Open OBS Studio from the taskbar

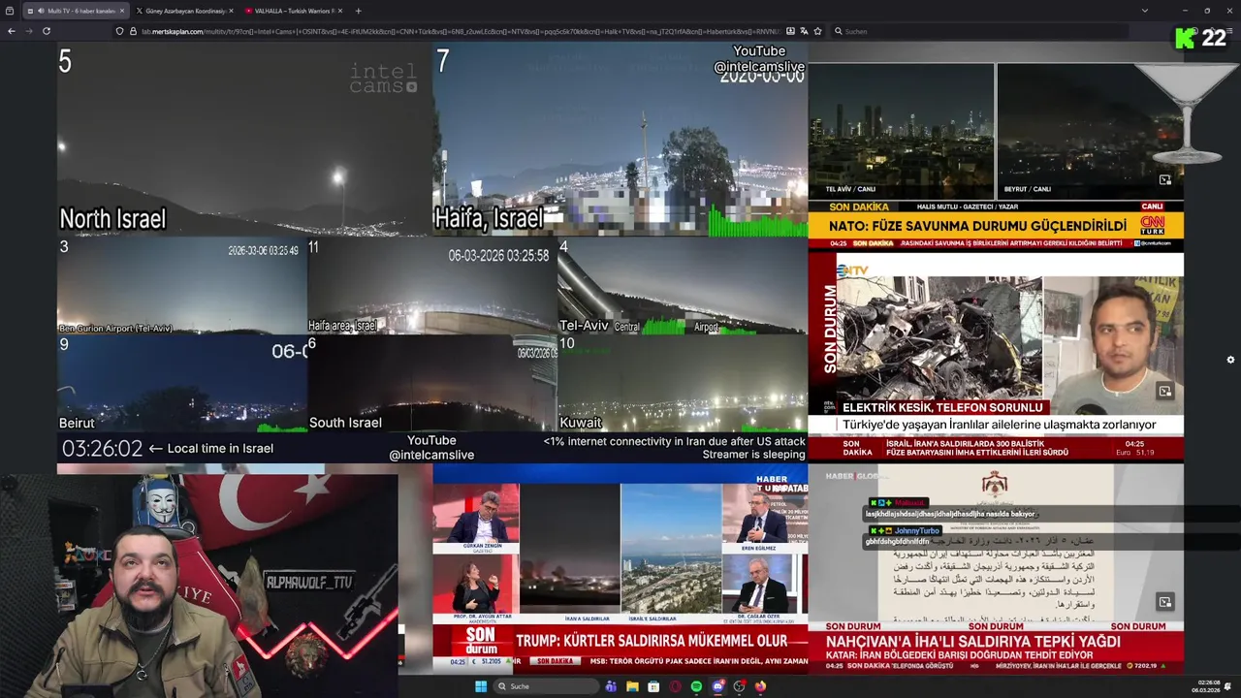739,686
